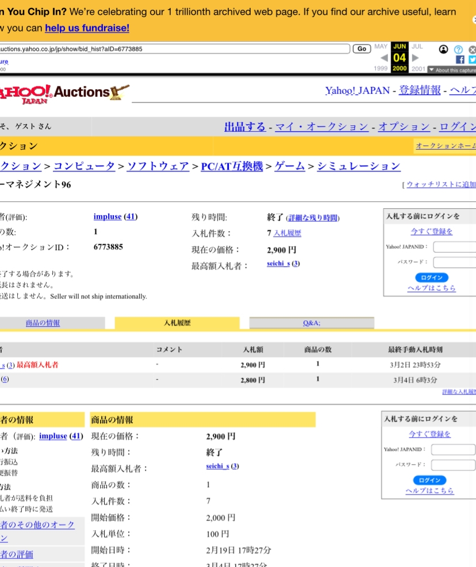Open ソフトウェア breadcrumb category

[158, 166]
